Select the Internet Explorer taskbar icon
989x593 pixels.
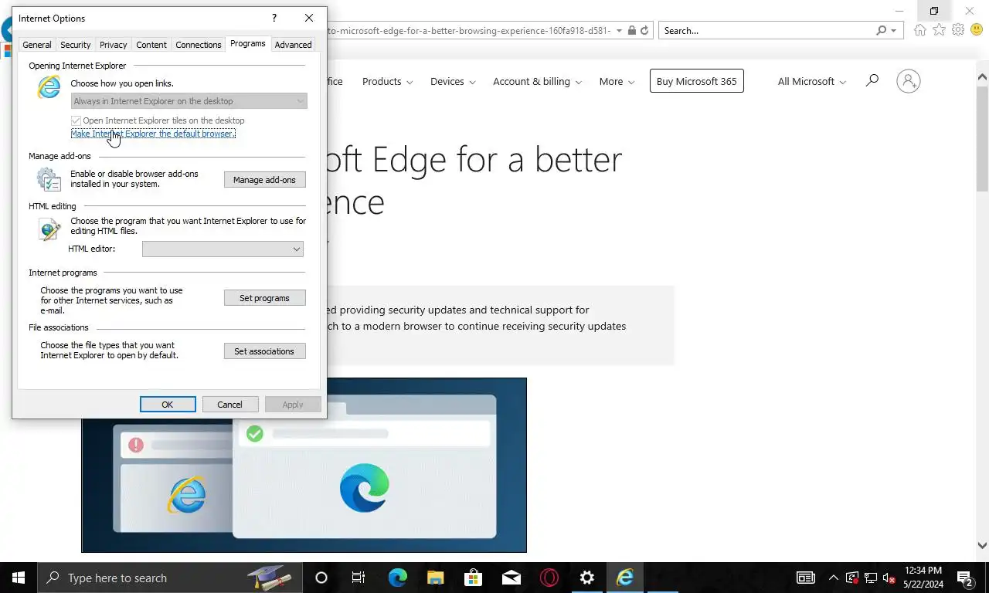625,578
